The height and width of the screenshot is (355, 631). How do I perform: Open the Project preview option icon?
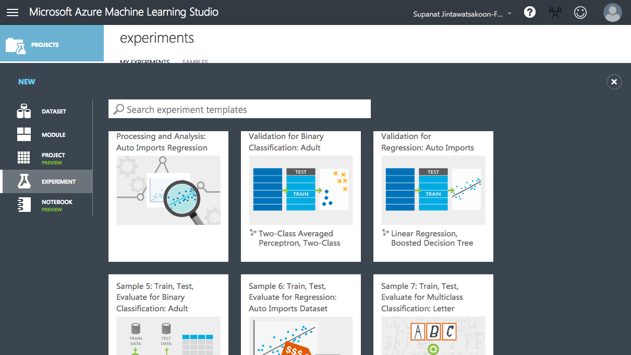coord(24,158)
